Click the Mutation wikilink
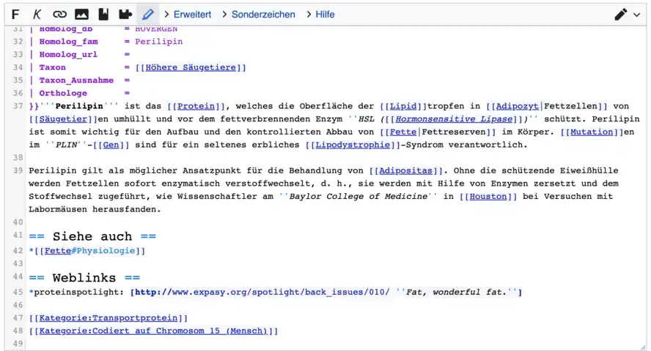651x351 pixels. point(592,132)
